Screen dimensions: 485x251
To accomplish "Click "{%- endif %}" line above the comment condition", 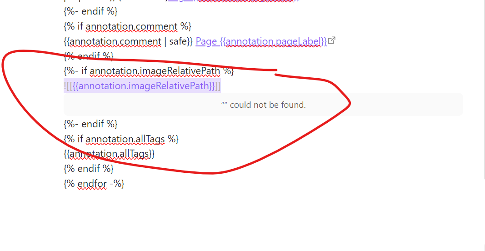I will click(x=90, y=12).
